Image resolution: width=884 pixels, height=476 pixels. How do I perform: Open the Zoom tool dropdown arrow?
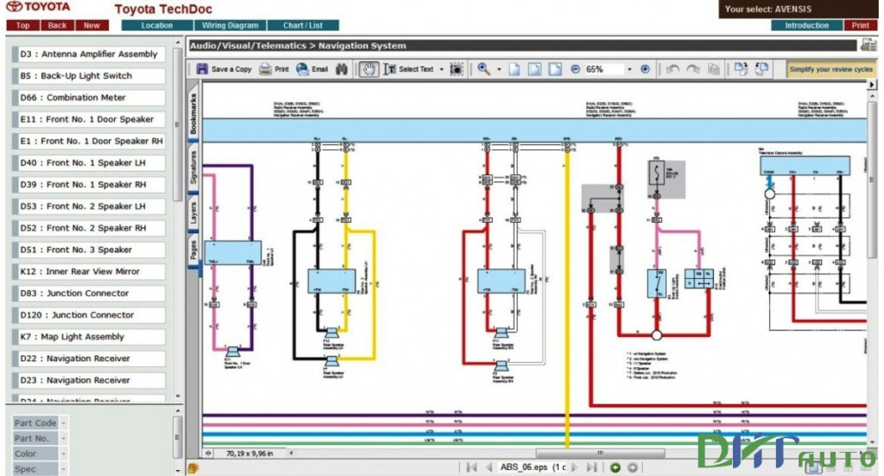(x=499, y=69)
